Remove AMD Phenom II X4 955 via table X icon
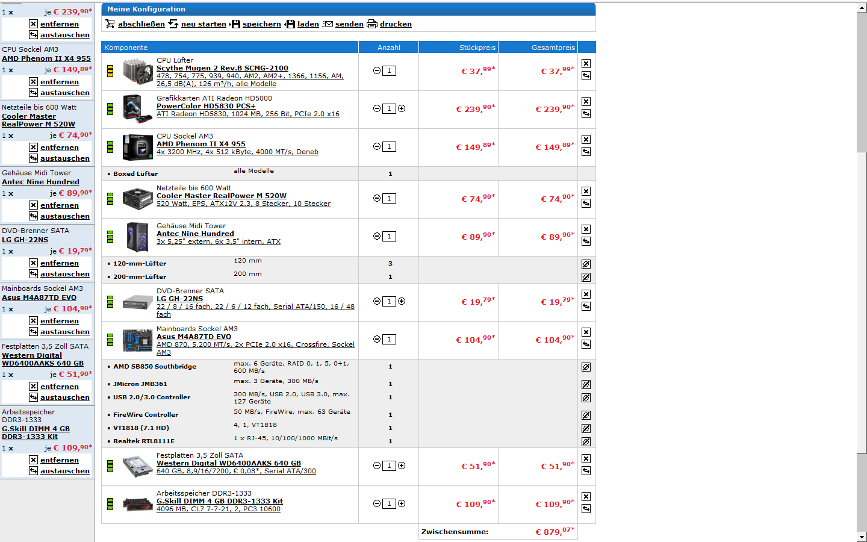This screenshot has width=867, height=542. point(586,140)
